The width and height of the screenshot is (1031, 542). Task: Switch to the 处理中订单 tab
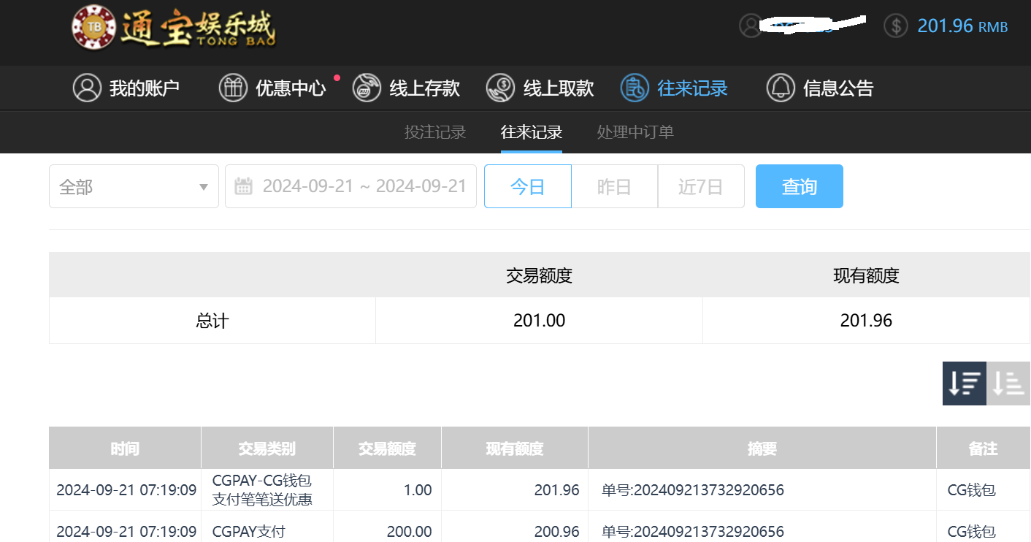[635, 132]
